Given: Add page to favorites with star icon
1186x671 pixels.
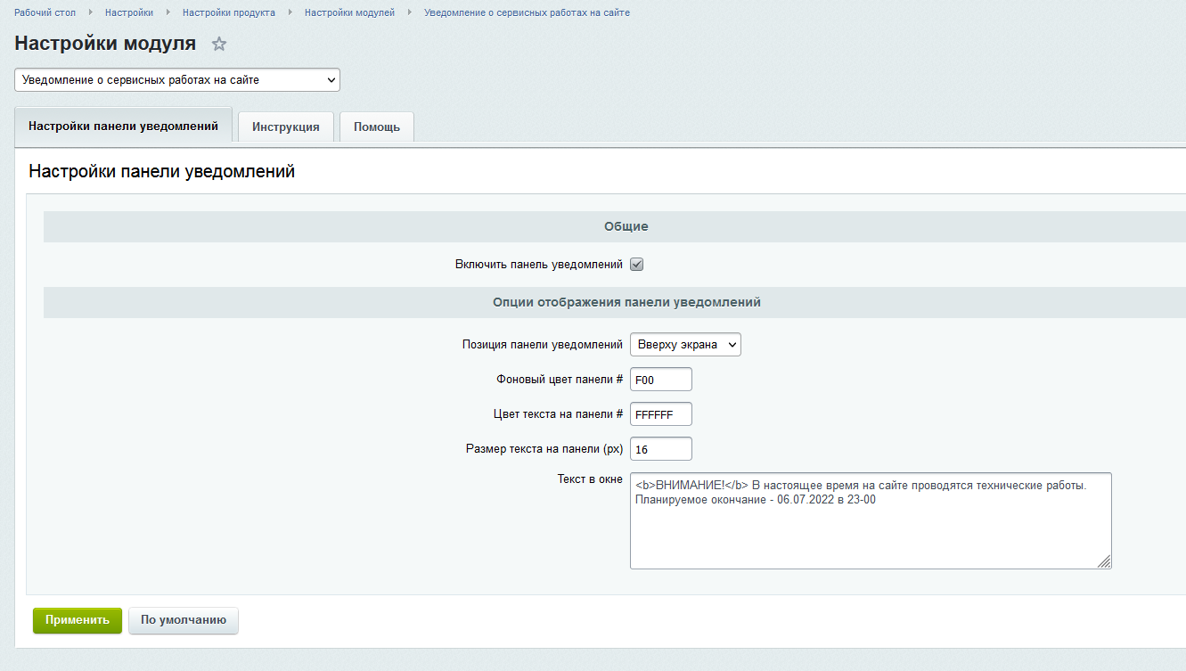Looking at the screenshot, I should [219, 44].
